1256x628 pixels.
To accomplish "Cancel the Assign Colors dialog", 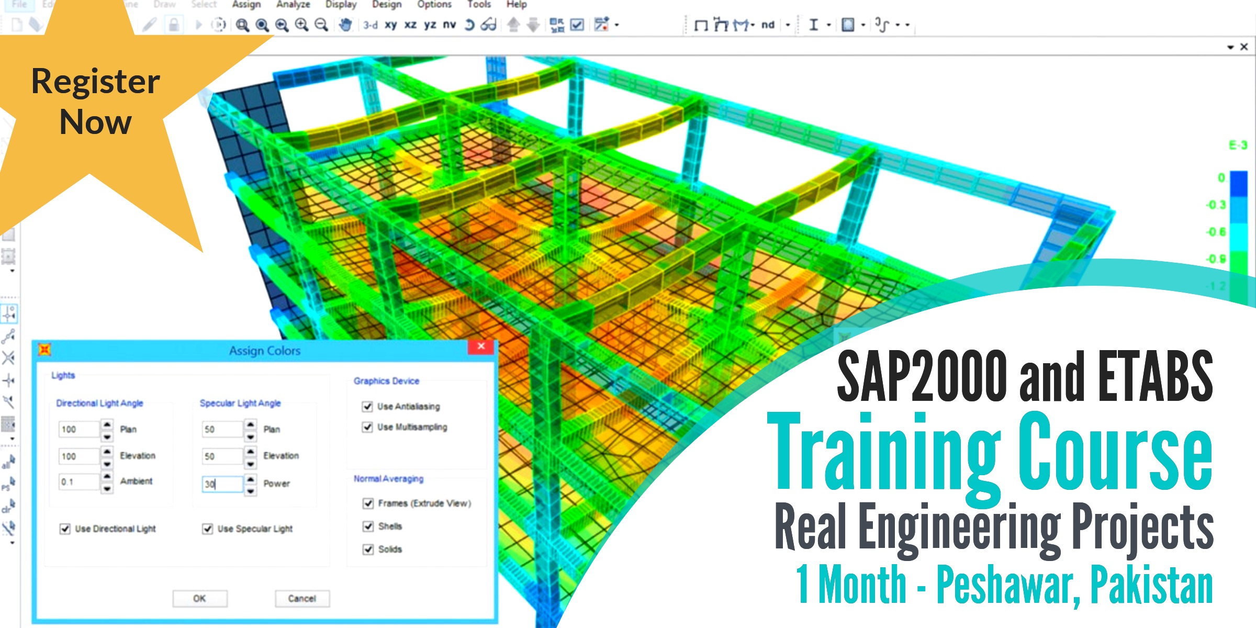I will (302, 599).
